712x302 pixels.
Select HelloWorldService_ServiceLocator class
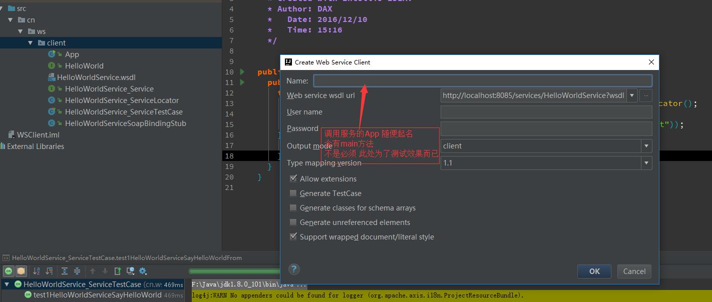click(x=122, y=100)
